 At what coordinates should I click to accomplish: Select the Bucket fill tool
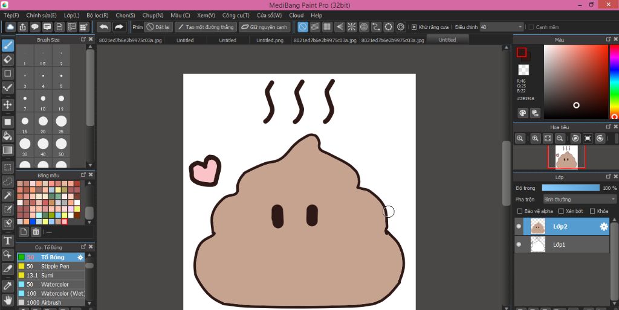[7, 136]
